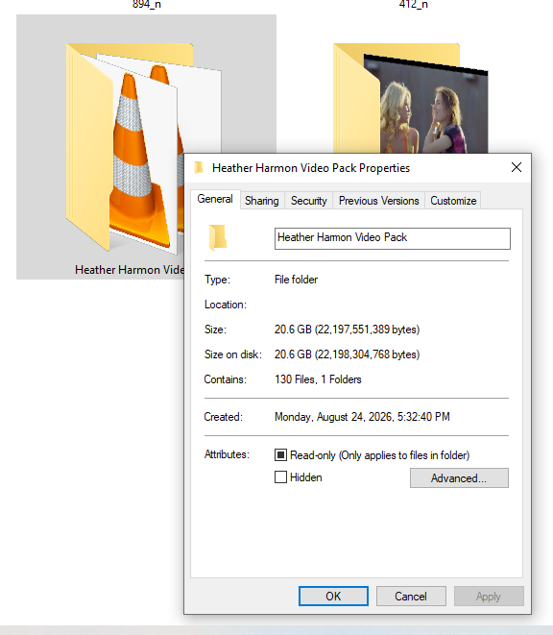553x635 pixels.
Task: Confirm with the OK button
Action: coord(333,597)
